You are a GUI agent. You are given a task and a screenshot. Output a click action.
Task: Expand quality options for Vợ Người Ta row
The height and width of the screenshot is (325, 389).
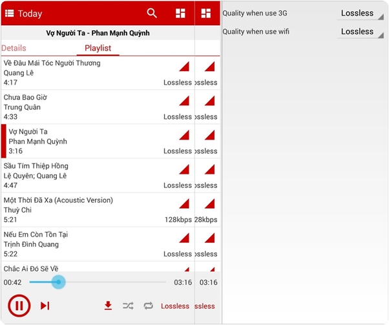(x=184, y=135)
